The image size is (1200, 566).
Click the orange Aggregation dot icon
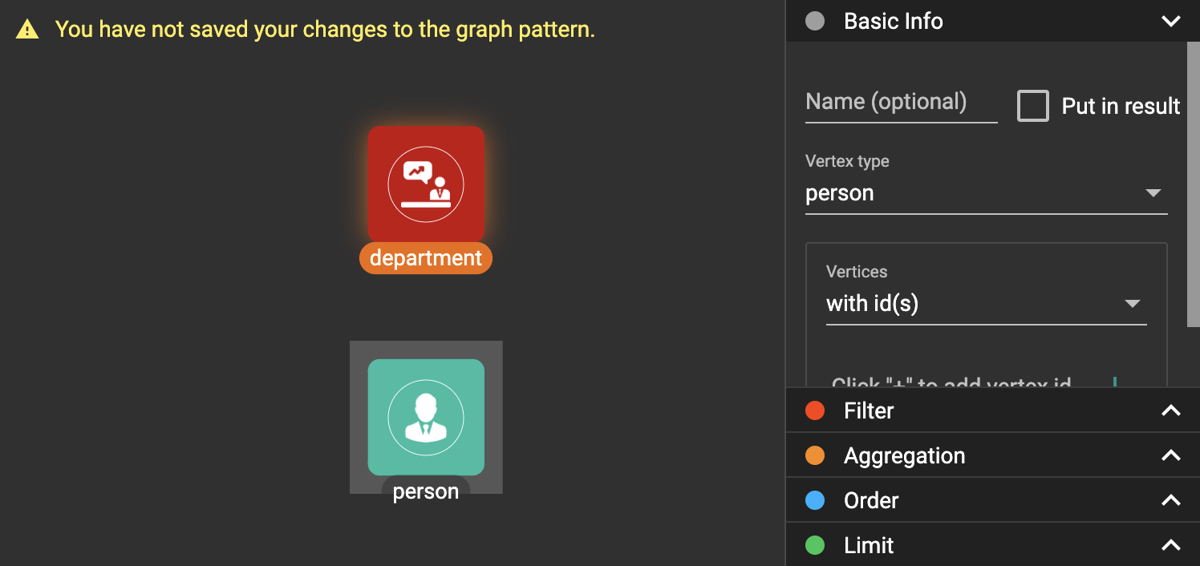[x=815, y=455]
